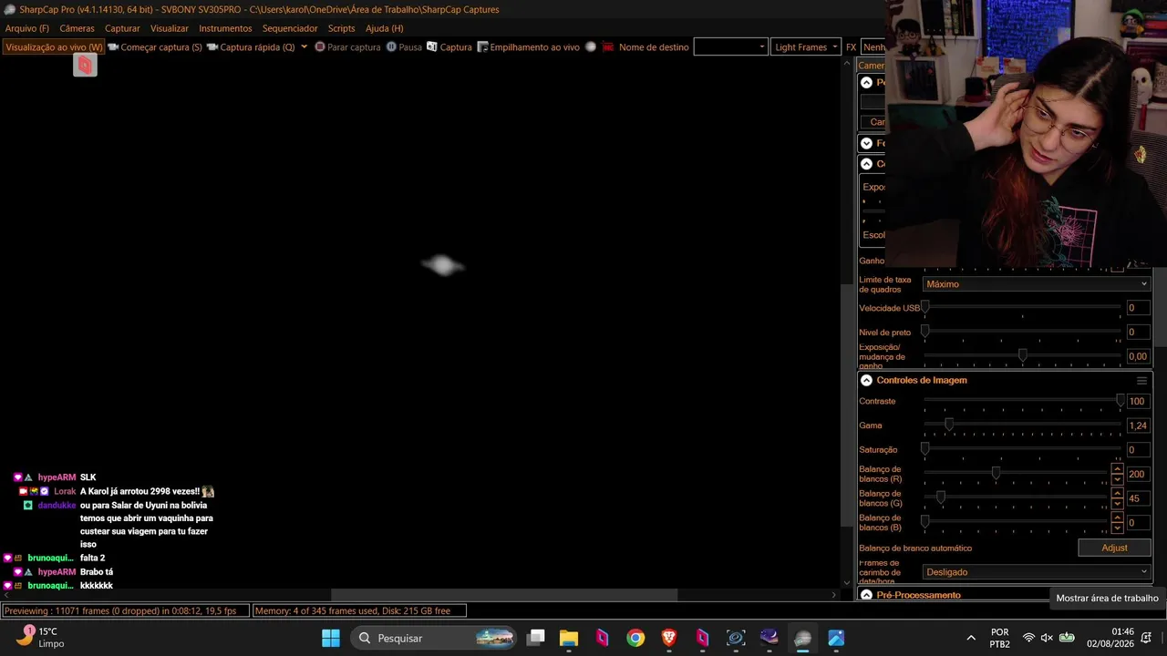Open File Explorer from taskbar
This screenshot has width=1167, height=656.
coord(569,638)
